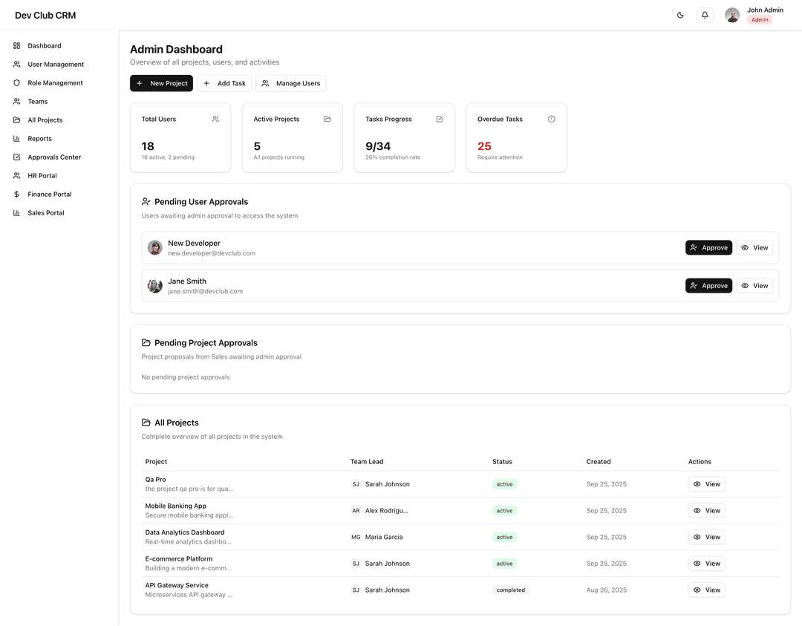Open the HR Portal sidebar item
This screenshot has height=626, width=802.
tap(42, 176)
